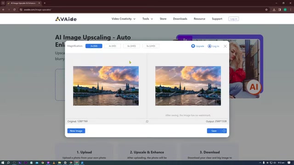Open the history clock icon beside Save
The image size is (294, 165).
tap(224, 131)
